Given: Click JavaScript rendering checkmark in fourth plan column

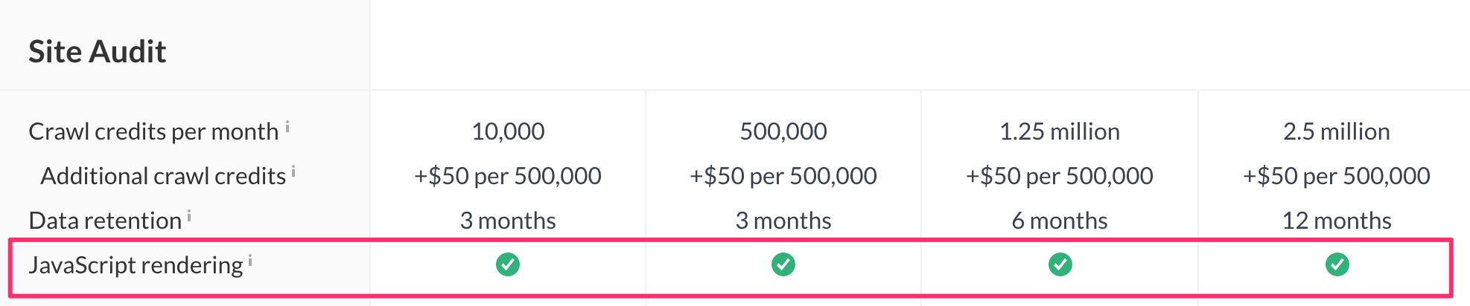Looking at the screenshot, I should 1337,264.
